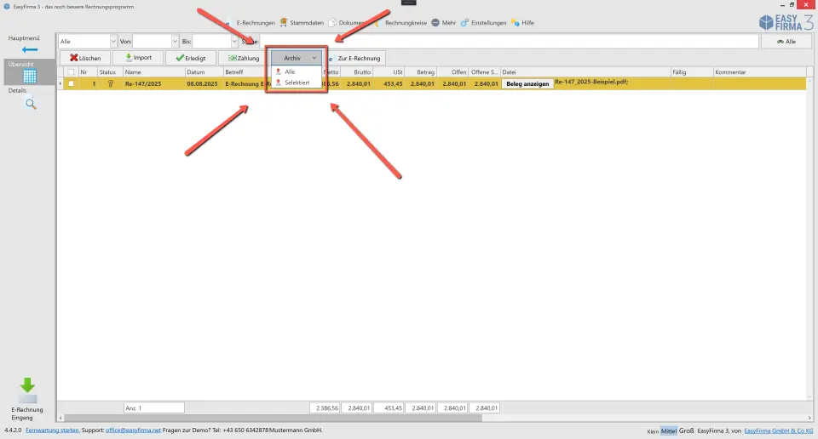
Task: Click the Import button's green arrow icon
Action: [129, 57]
